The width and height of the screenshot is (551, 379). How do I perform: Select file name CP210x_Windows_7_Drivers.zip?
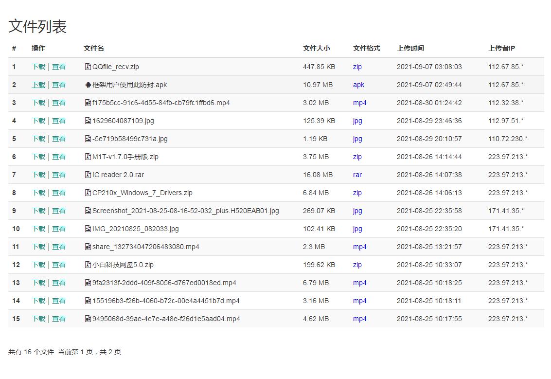[x=142, y=193]
